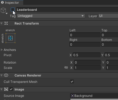
Task: Click the Pivot X value field
Action: tap(87, 55)
